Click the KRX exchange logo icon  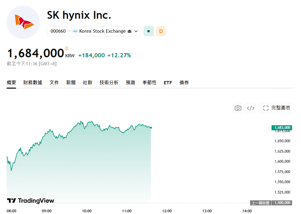click(75, 31)
